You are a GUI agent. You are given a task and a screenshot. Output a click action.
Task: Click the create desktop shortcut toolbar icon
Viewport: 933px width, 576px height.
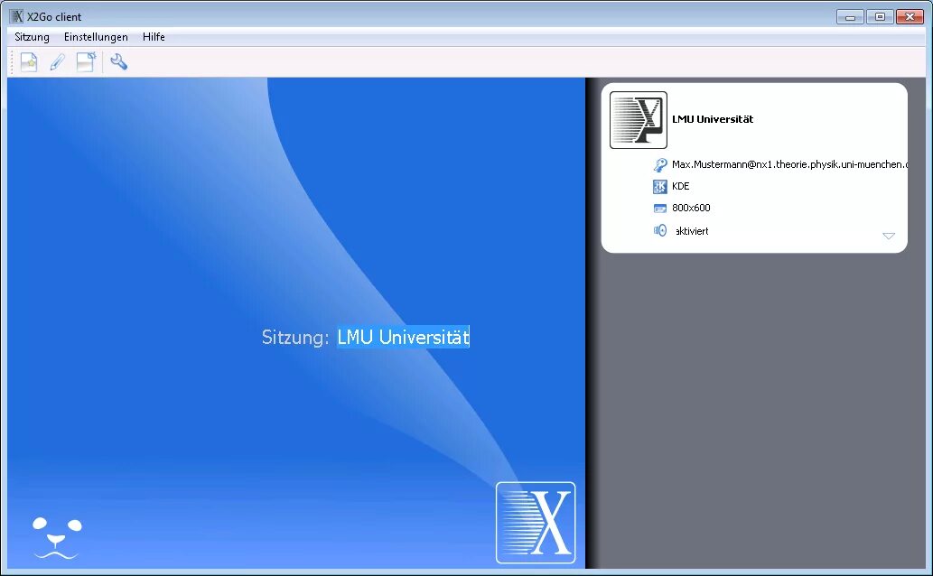coord(87,62)
